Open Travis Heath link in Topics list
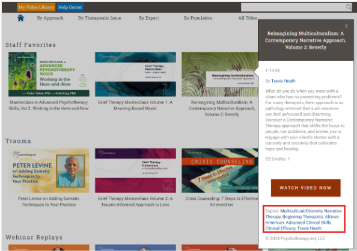Viewport: 357px width, 251px height. coord(310,228)
